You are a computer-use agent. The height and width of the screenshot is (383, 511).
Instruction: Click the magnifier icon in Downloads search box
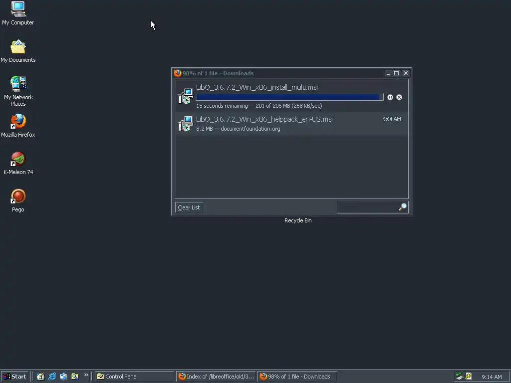click(403, 207)
